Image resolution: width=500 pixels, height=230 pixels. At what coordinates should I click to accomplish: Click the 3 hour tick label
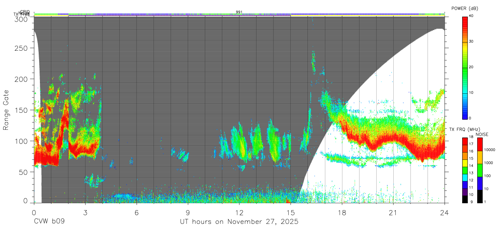85,212
